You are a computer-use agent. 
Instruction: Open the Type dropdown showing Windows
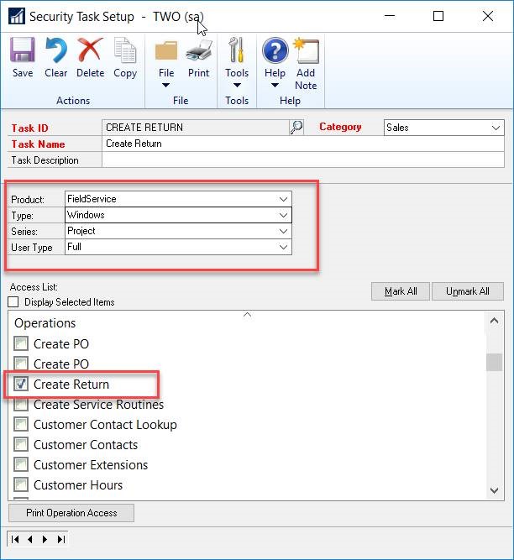[x=283, y=215]
